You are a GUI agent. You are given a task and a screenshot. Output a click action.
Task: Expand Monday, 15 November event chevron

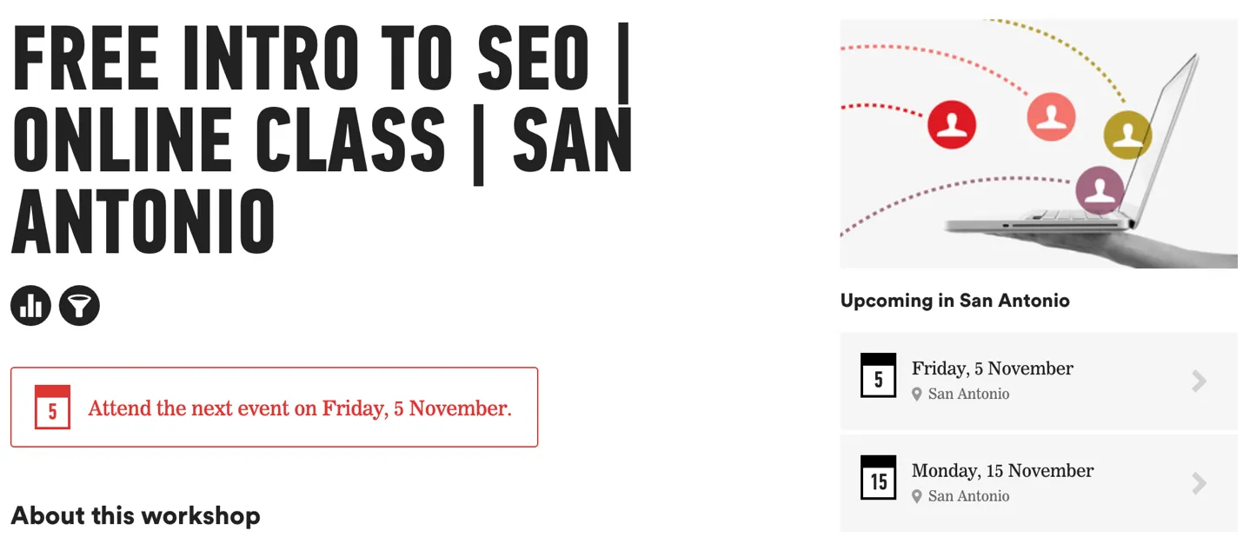point(1200,484)
